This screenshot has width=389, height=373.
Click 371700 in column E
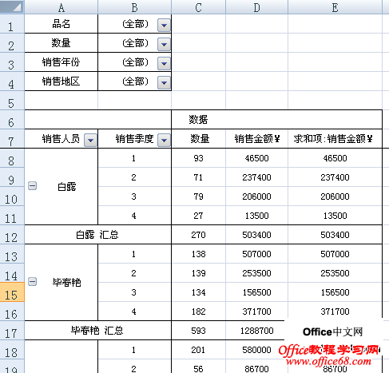click(x=335, y=311)
